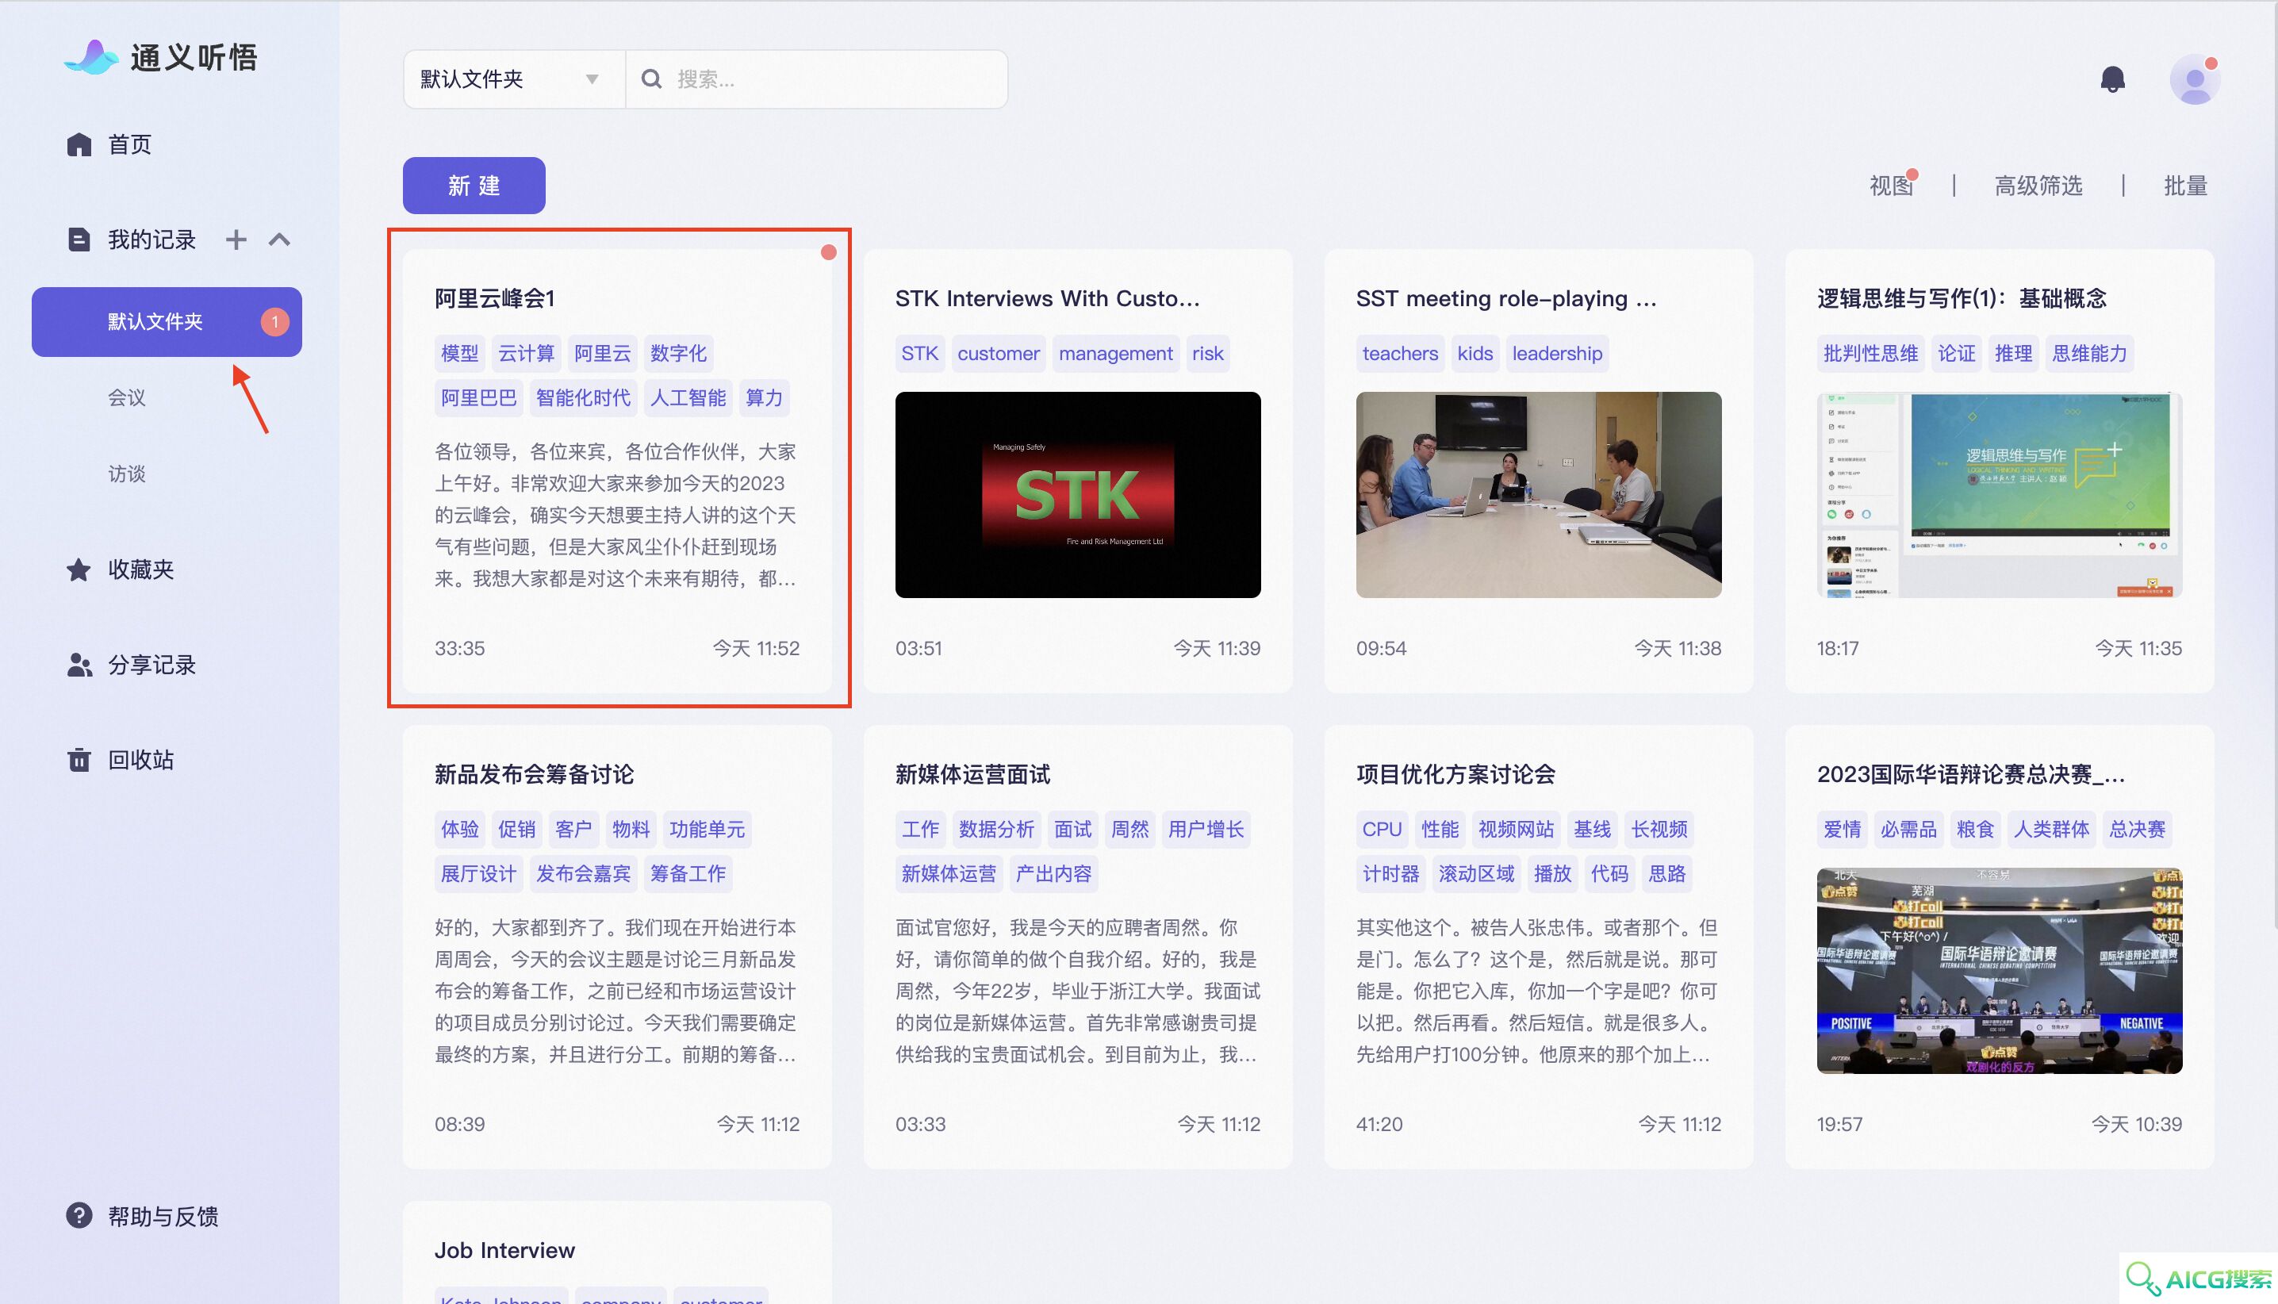
Task: Open STK Interviews With Custo... record
Action: coord(1047,298)
